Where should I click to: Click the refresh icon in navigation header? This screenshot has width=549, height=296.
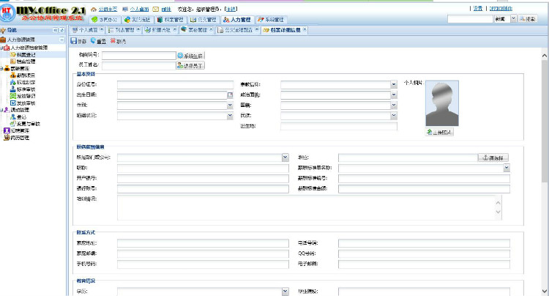pyautogui.click(x=62, y=31)
